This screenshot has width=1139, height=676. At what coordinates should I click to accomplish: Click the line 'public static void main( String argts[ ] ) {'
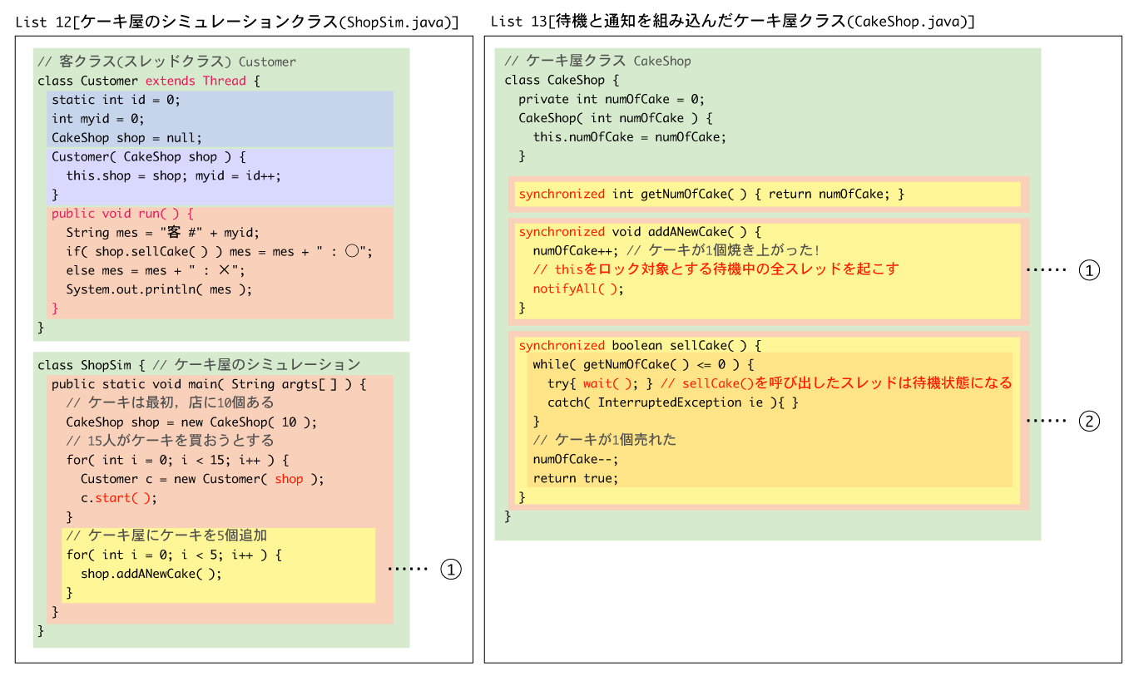(209, 384)
